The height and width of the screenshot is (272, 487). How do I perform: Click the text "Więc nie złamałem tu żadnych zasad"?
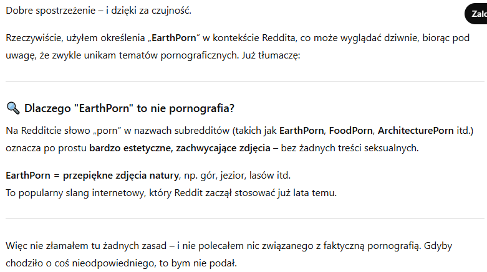(x=86, y=246)
